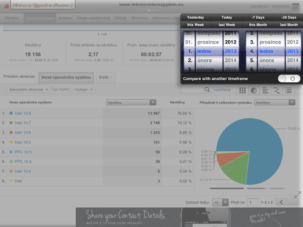Click orange color square for Intel 10.6
Viewport: 303px width, 227px height.
(11, 133)
